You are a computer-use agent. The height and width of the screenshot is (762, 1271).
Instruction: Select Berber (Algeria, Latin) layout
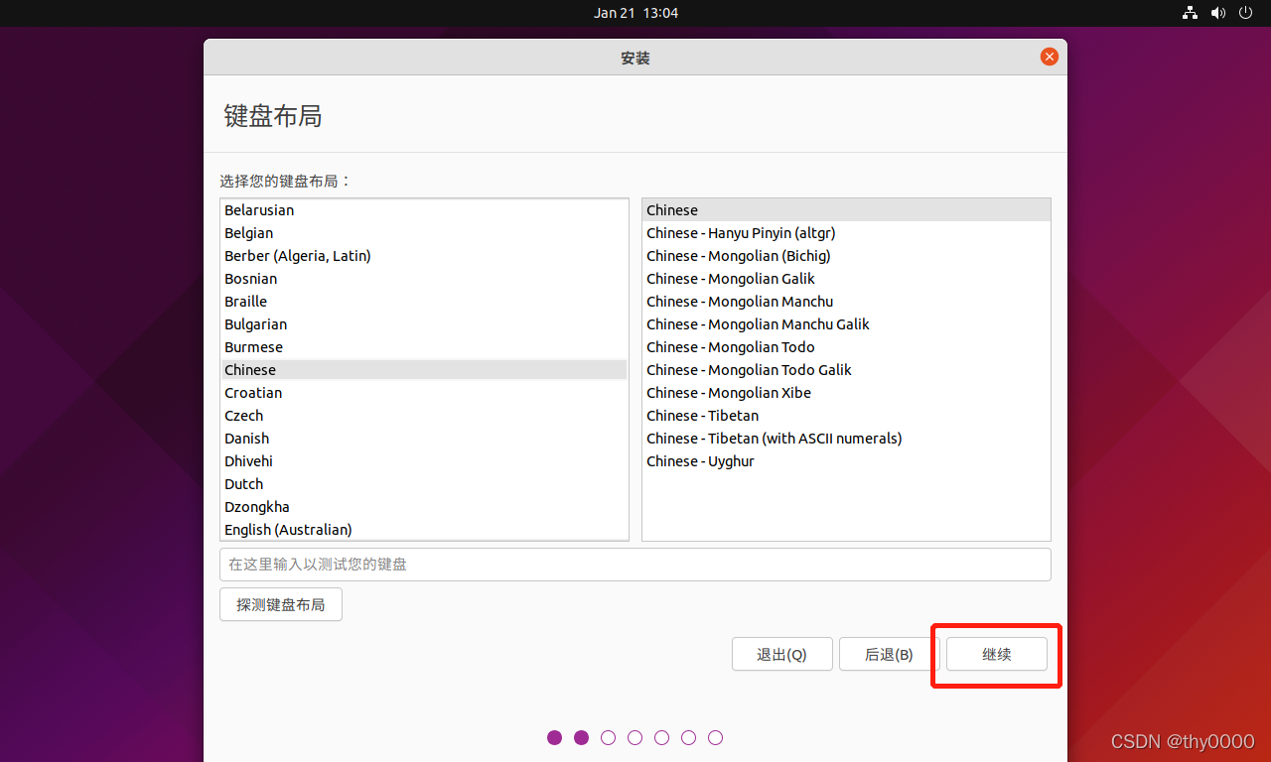[x=425, y=256]
